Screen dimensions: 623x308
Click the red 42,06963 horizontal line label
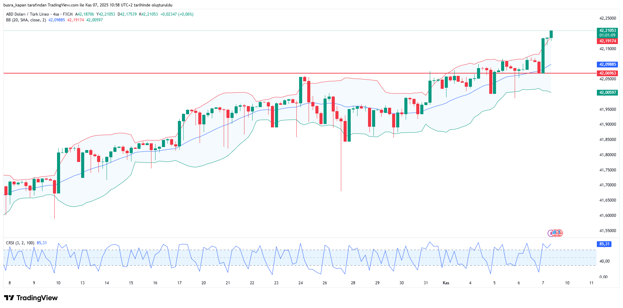pos(607,73)
